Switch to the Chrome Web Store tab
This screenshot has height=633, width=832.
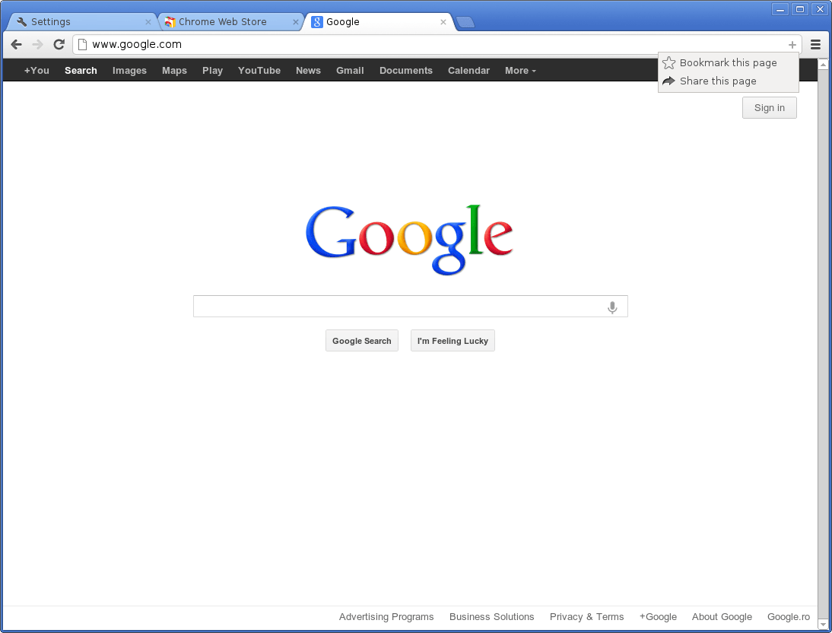tap(231, 22)
